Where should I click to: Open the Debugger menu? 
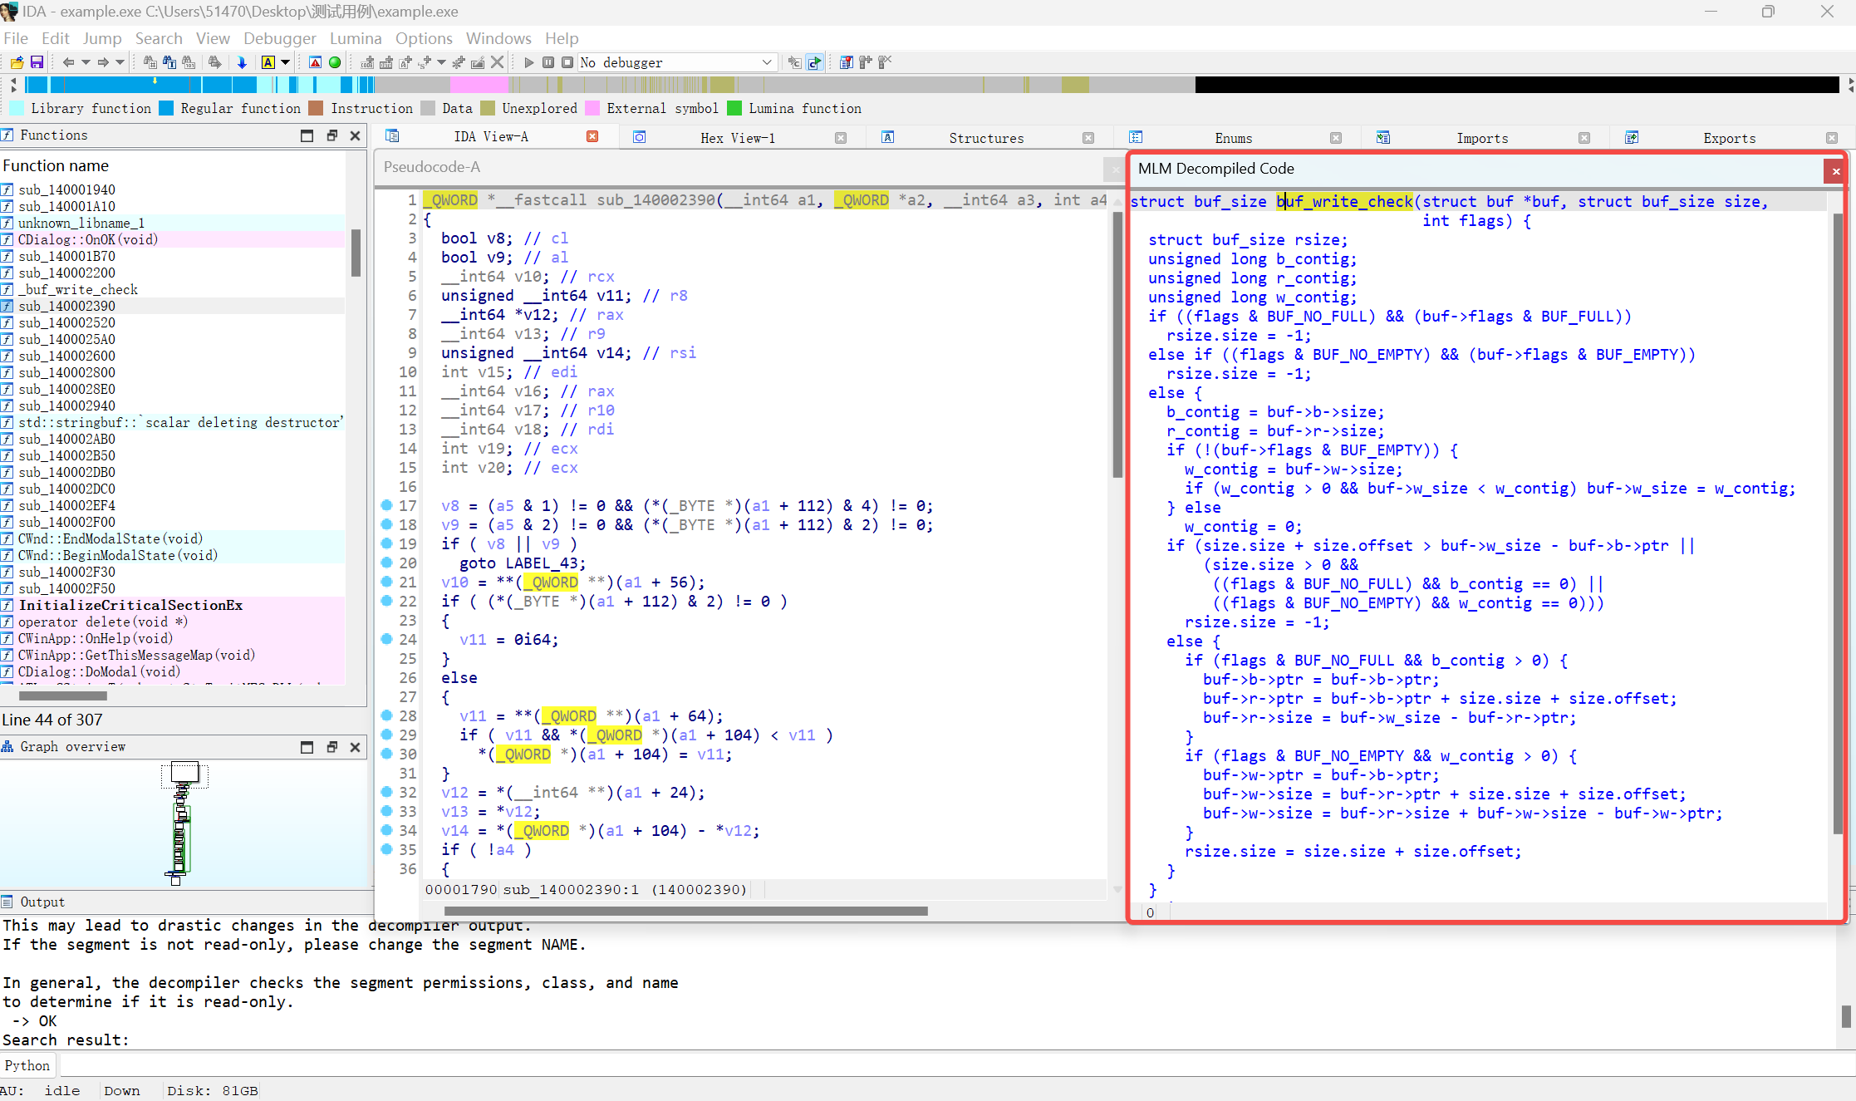tap(280, 38)
